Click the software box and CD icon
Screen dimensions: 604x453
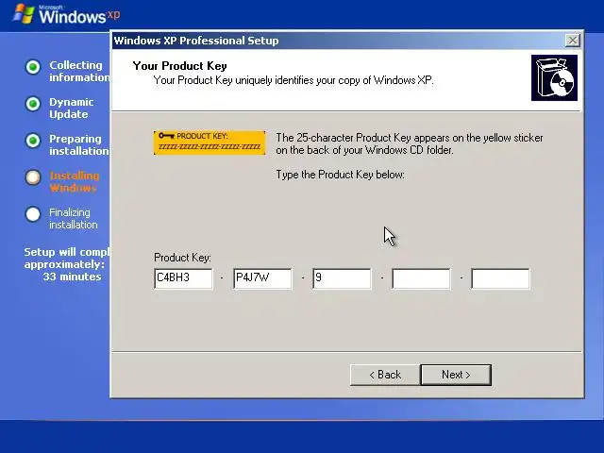pos(554,77)
